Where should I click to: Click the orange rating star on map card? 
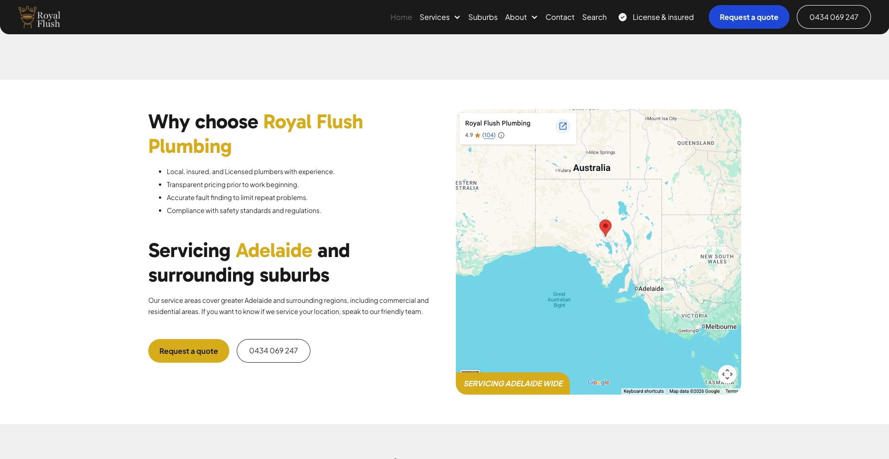[478, 135]
